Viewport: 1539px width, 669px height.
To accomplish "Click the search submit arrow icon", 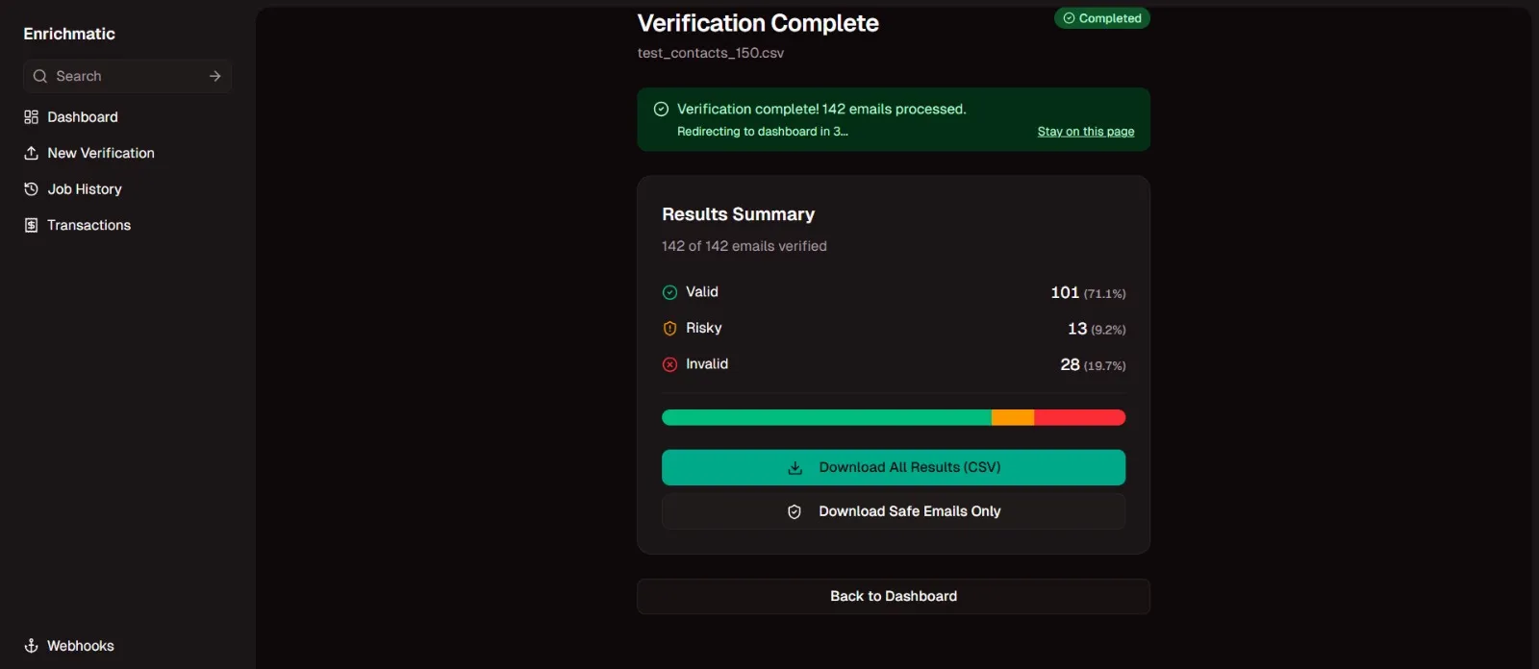I will pyautogui.click(x=214, y=76).
